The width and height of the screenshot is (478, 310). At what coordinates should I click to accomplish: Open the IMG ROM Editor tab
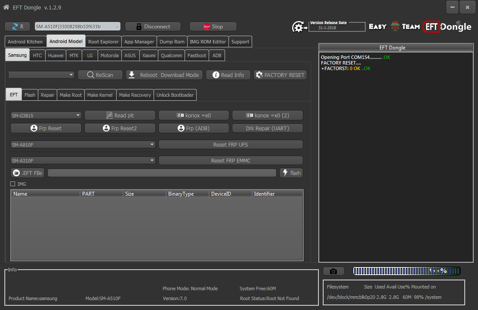(208, 42)
